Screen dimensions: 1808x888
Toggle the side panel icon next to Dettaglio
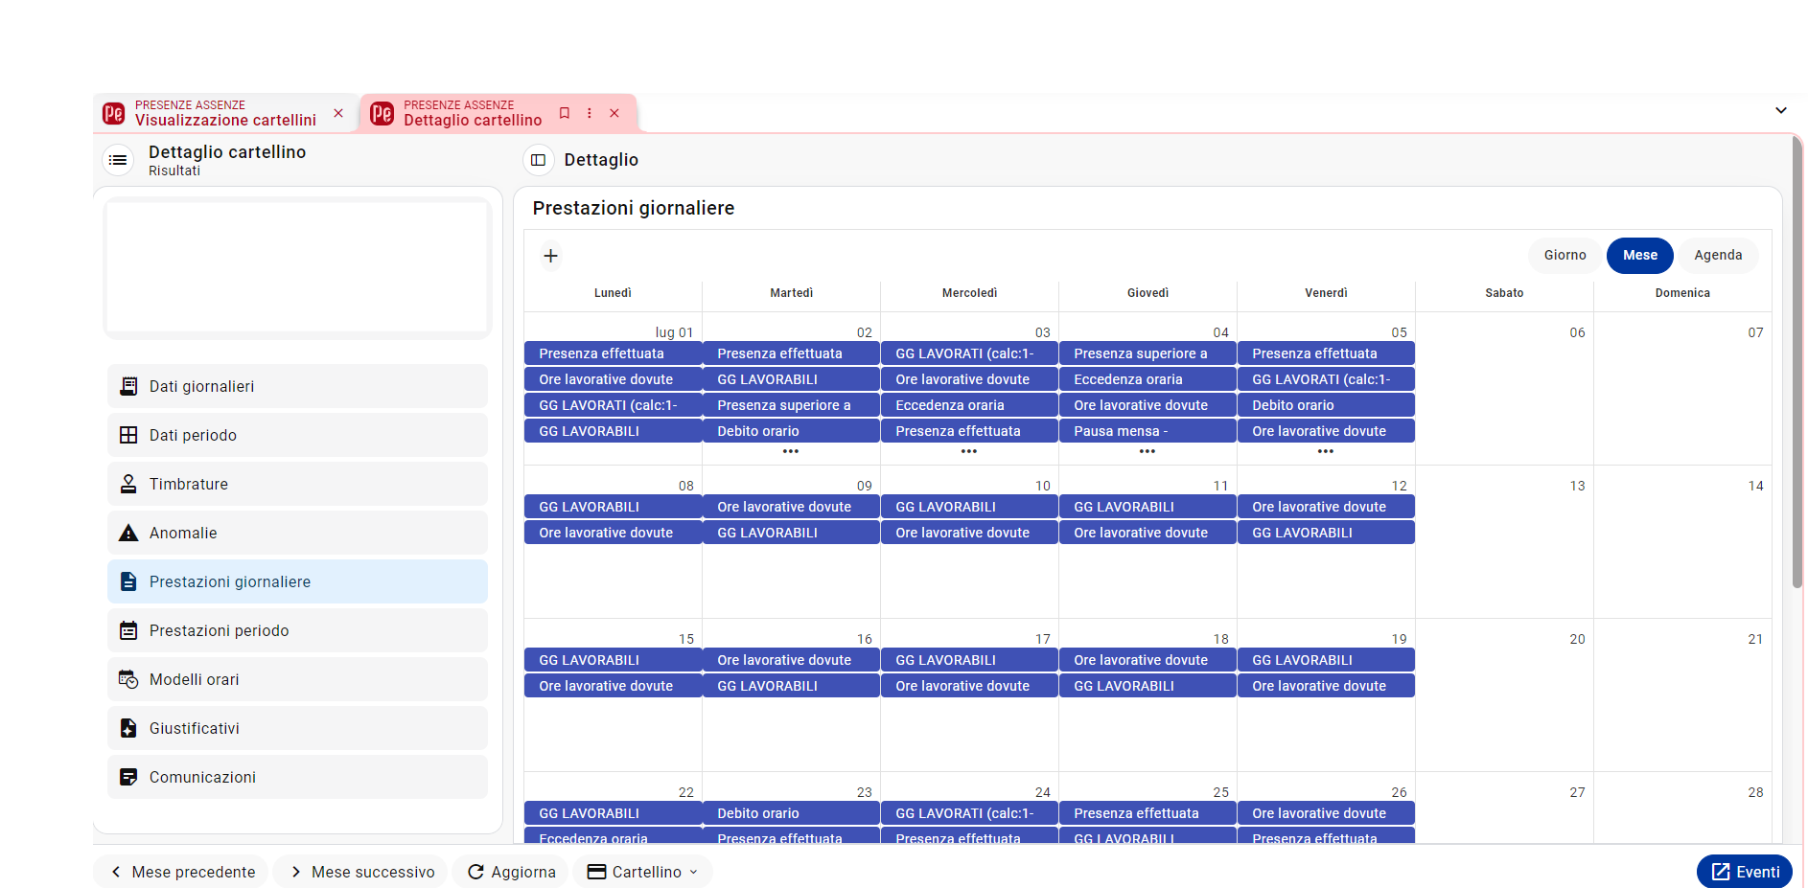click(539, 160)
